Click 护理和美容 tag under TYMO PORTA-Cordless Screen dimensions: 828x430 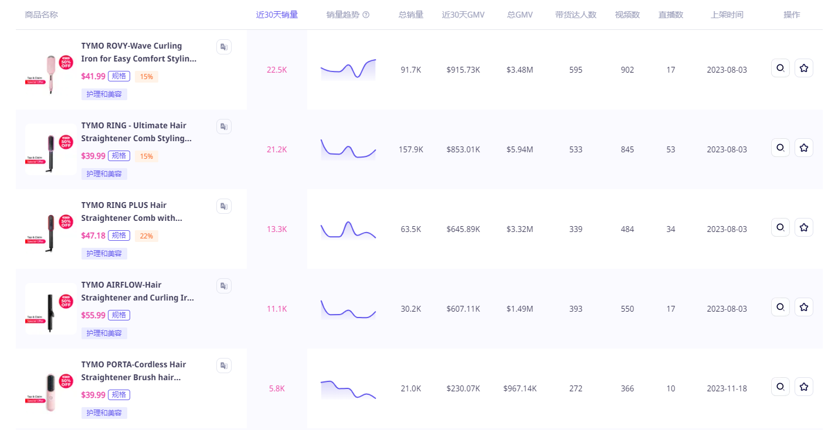click(x=104, y=413)
